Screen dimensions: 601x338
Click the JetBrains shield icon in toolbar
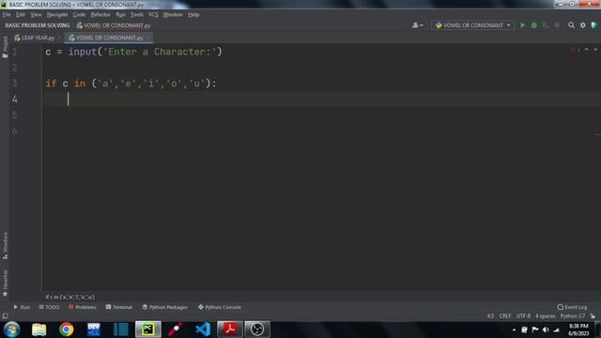pyautogui.click(x=594, y=25)
